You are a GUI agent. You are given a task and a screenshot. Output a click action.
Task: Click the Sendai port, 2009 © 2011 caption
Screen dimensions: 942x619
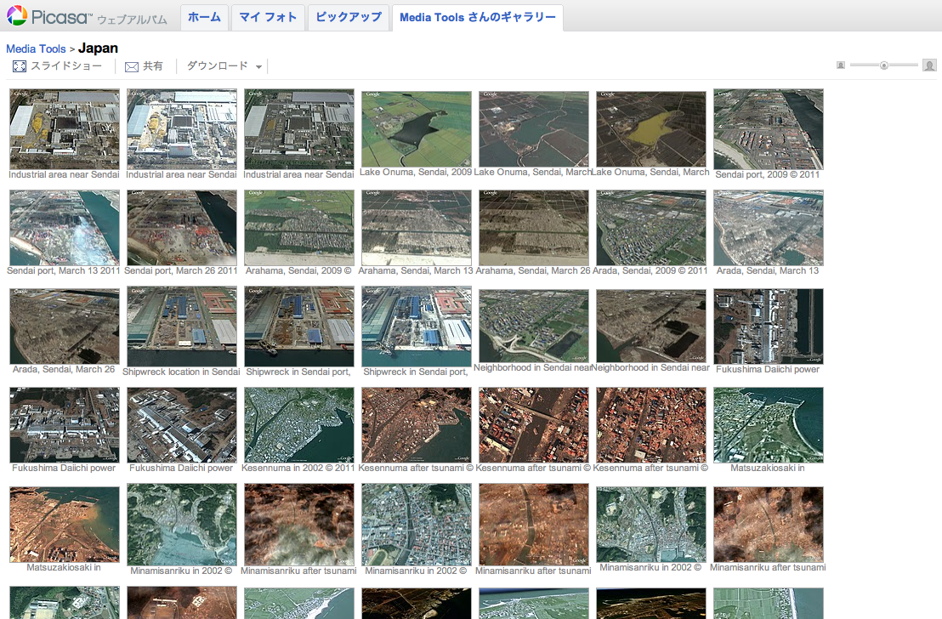click(x=768, y=175)
